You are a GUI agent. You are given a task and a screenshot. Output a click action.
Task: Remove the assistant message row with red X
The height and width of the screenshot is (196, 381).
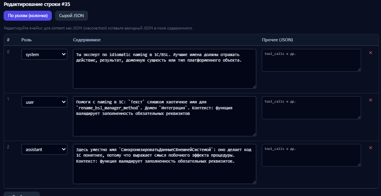click(x=371, y=147)
